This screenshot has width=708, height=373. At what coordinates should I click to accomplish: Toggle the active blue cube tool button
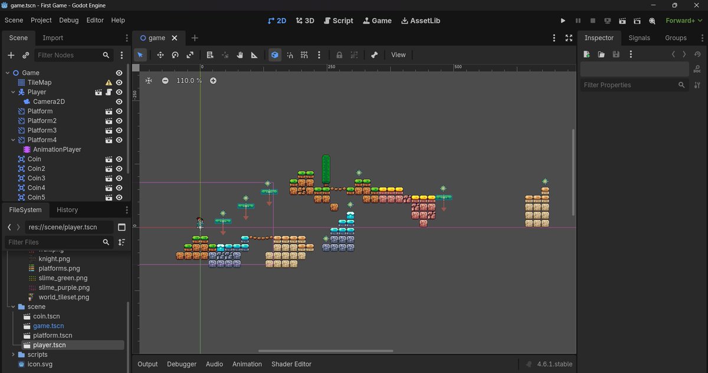point(274,55)
